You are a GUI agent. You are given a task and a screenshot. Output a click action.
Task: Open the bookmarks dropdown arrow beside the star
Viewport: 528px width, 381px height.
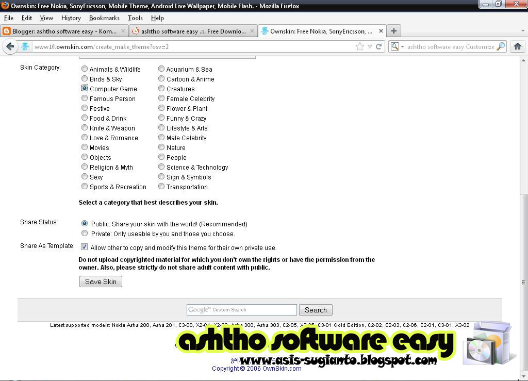click(368, 46)
